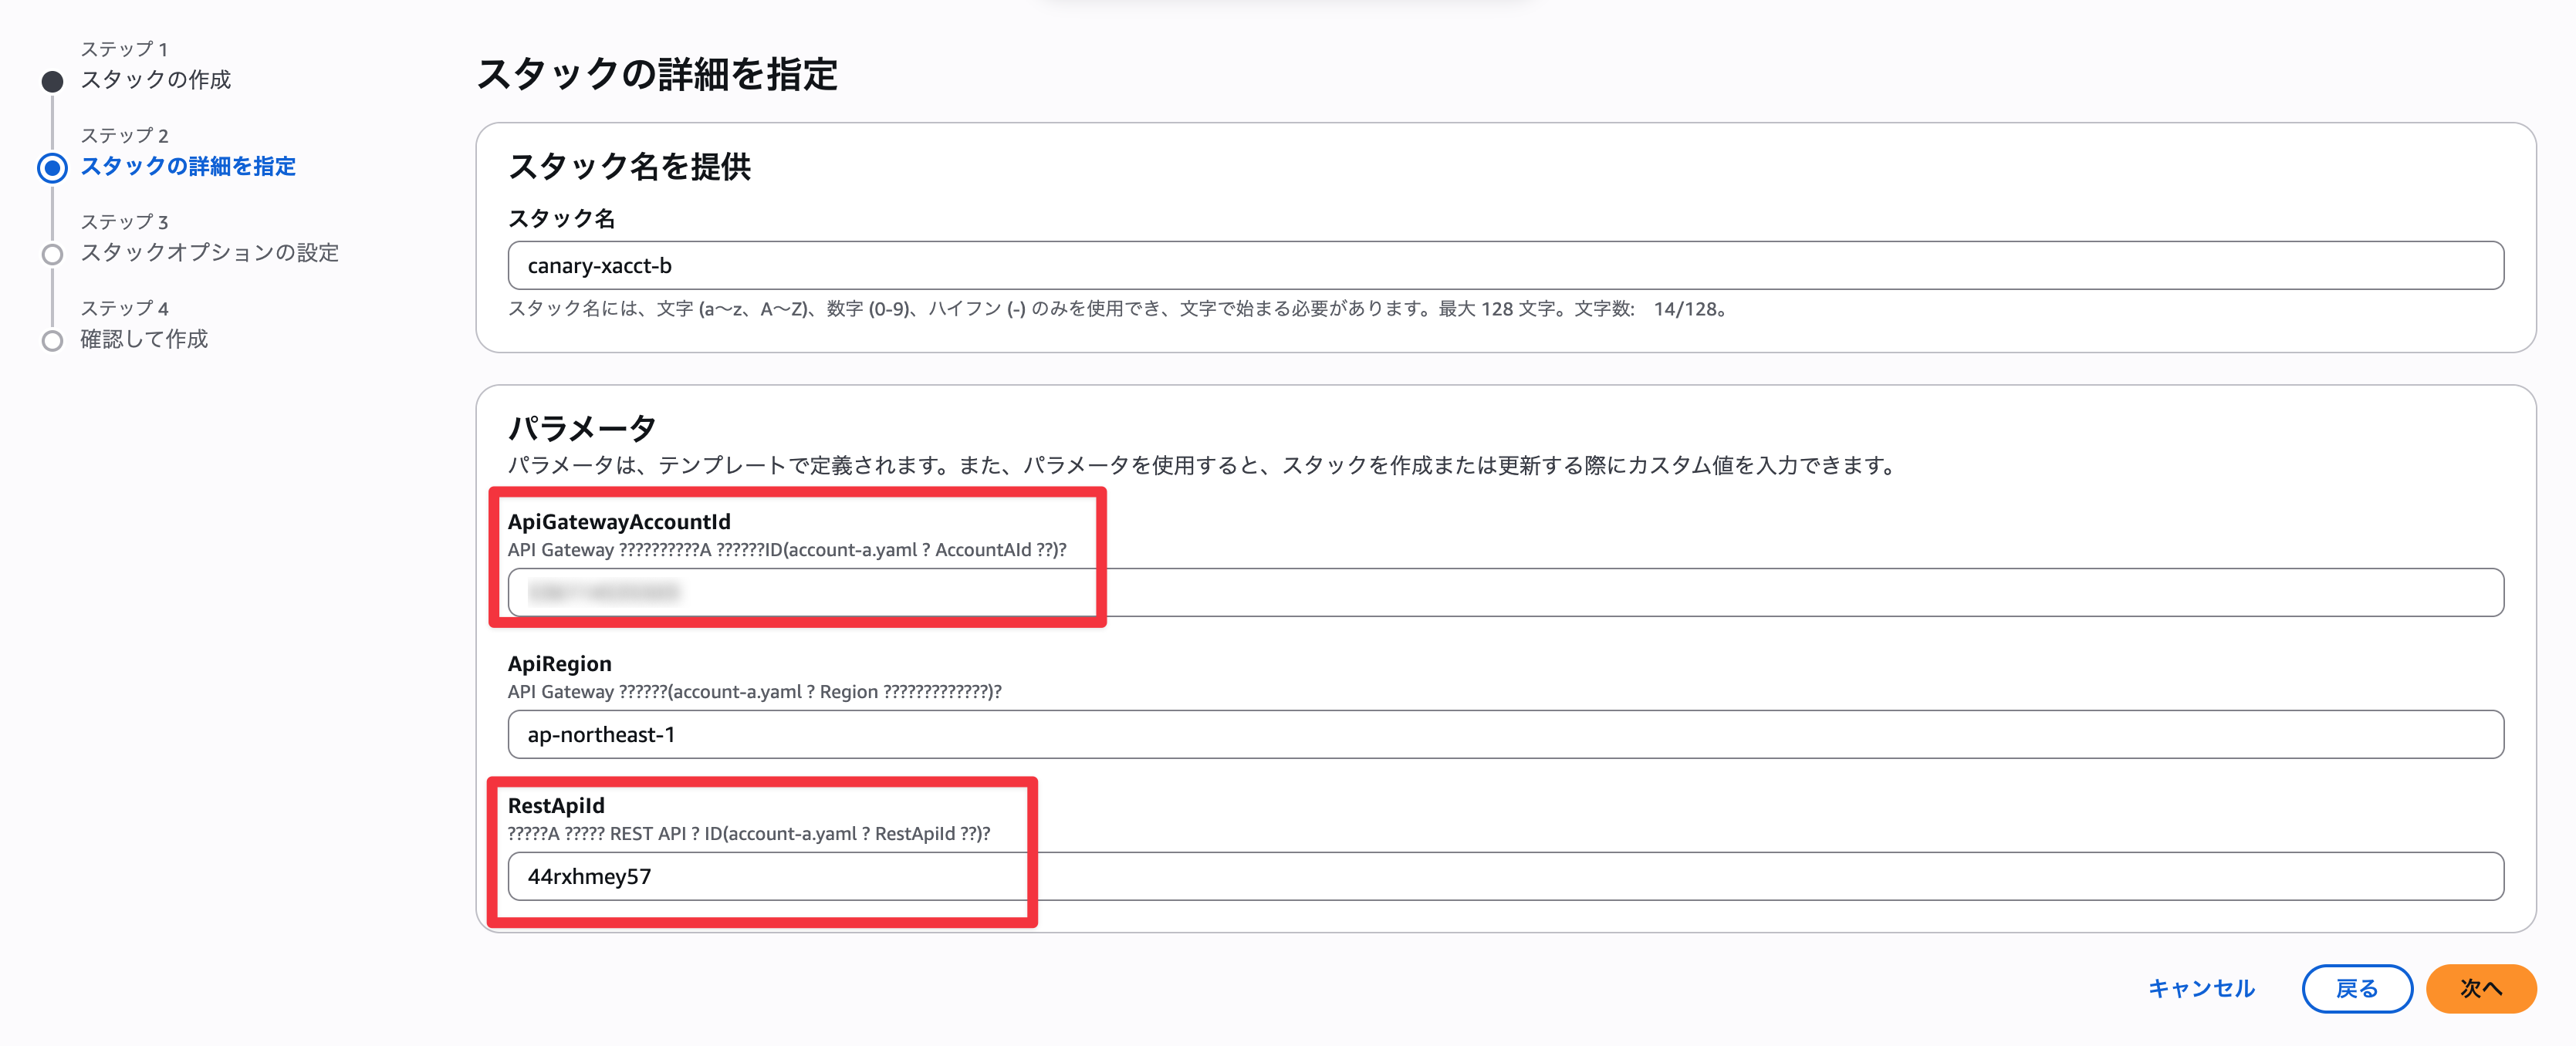Click the ApiGatewayAccountId parameter label
2576x1046 pixels.
pyautogui.click(x=619, y=521)
